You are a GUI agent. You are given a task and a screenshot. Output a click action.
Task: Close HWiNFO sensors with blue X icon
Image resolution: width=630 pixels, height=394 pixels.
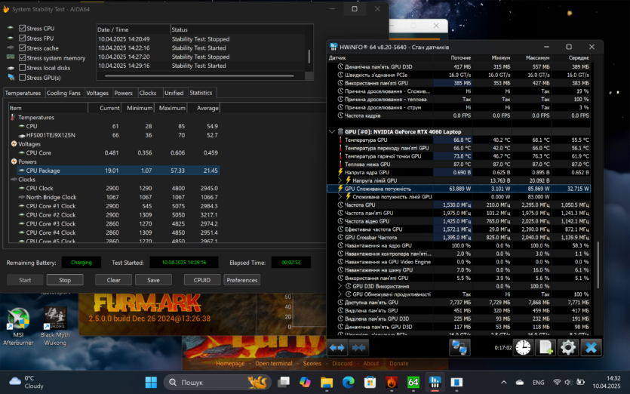[x=591, y=347]
